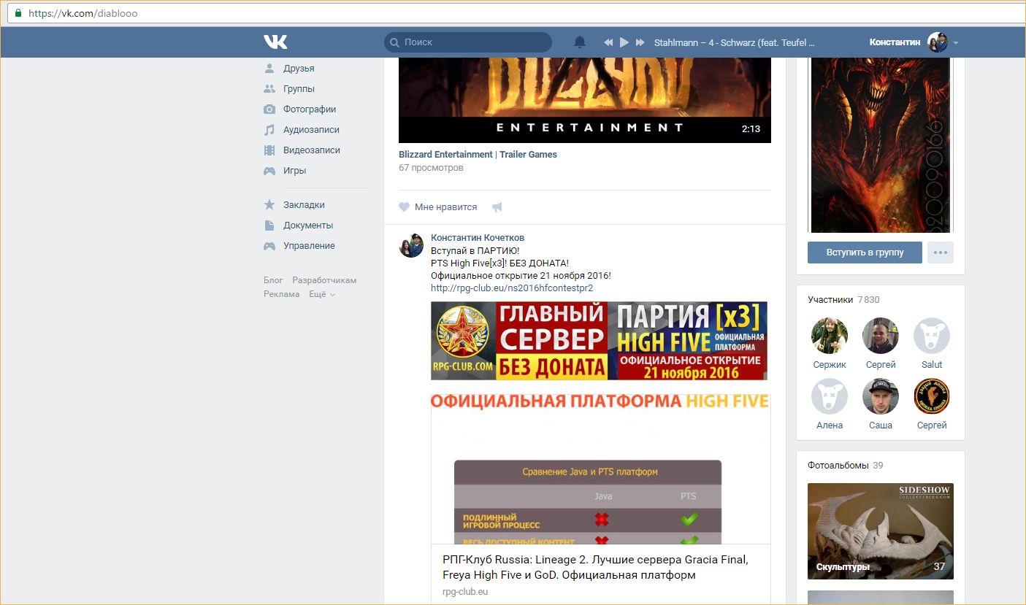Click the Вступить в группу button

865,253
